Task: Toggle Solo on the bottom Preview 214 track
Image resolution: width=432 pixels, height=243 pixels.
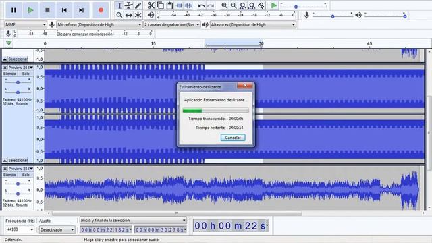Action: pyautogui.click(x=26, y=175)
